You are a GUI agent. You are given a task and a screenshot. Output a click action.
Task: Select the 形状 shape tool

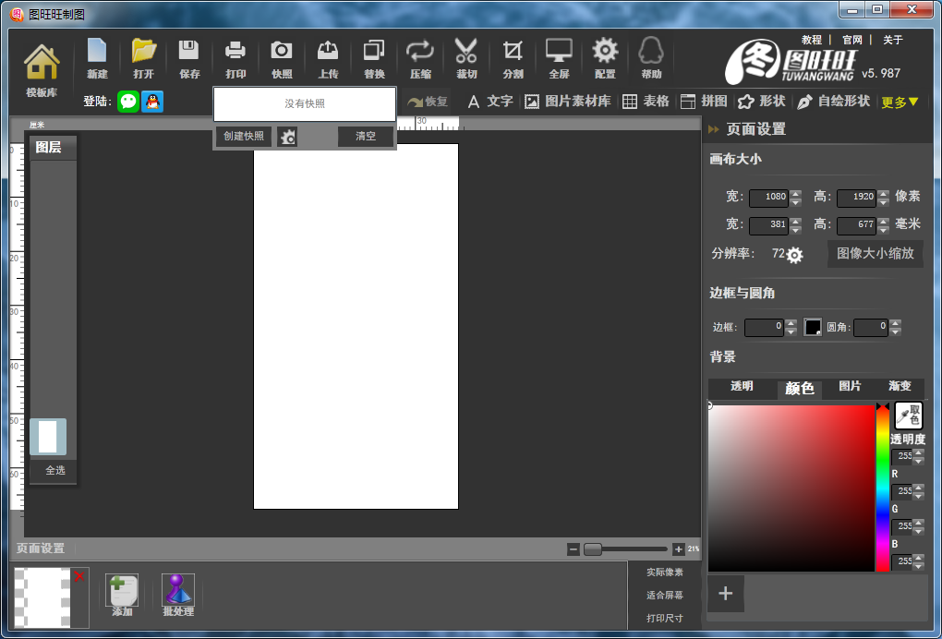click(x=761, y=102)
